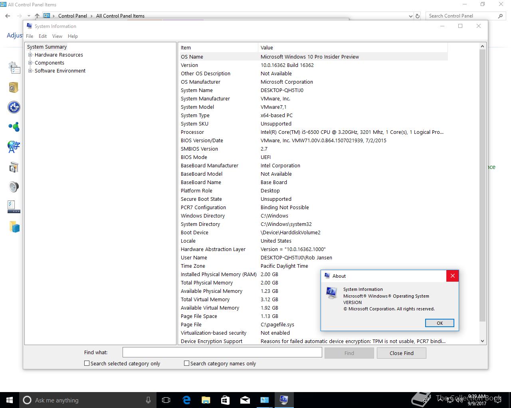Click the Close Find button
This screenshot has height=408, width=511.
(402, 353)
